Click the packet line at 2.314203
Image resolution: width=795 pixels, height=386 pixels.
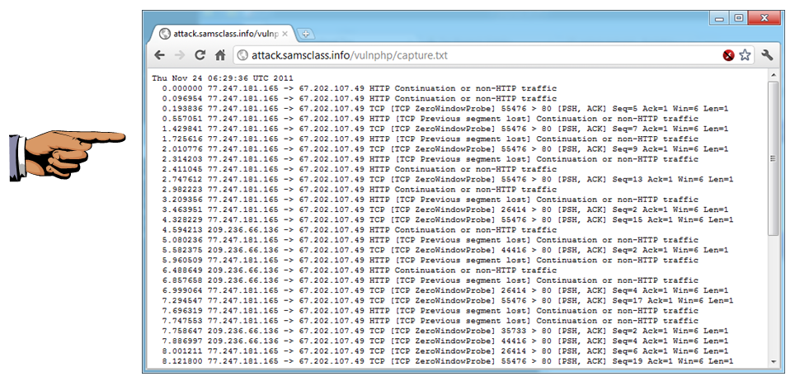[x=430, y=159]
